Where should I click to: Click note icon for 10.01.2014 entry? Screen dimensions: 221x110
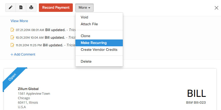click(12, 37)
